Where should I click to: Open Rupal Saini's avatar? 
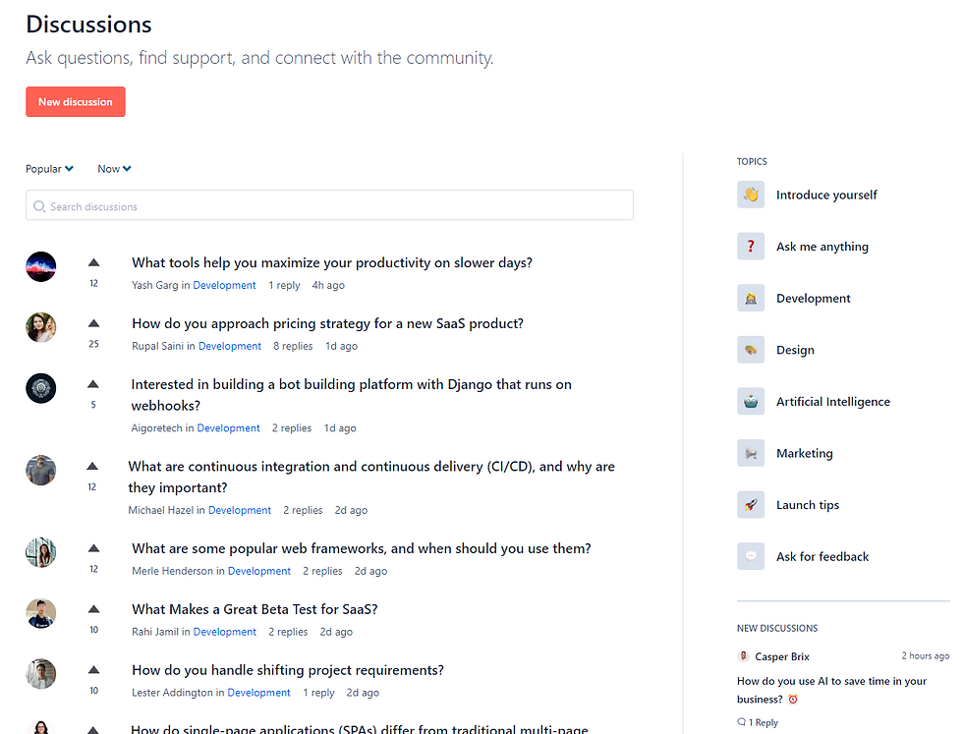[x=41, y=327]
